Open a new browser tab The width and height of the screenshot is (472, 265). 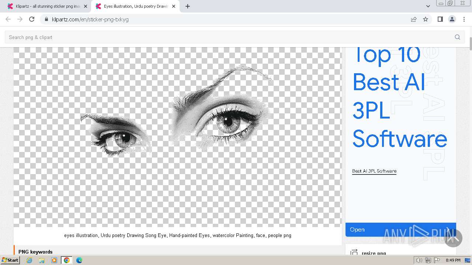tap(188, 6)
